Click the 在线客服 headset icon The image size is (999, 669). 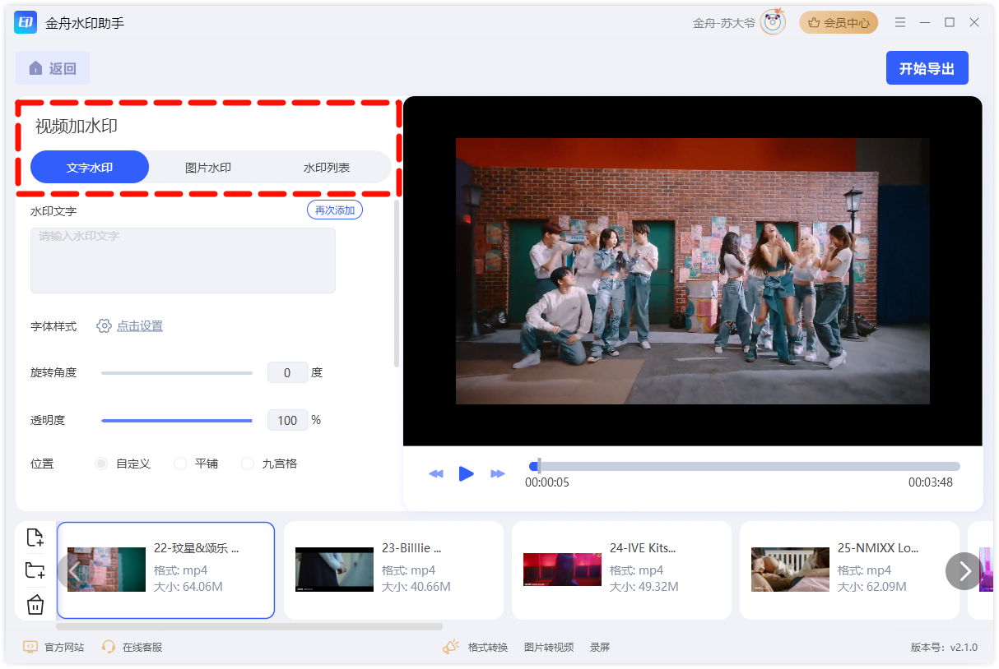pyautogui.click(x=108, y=647)
